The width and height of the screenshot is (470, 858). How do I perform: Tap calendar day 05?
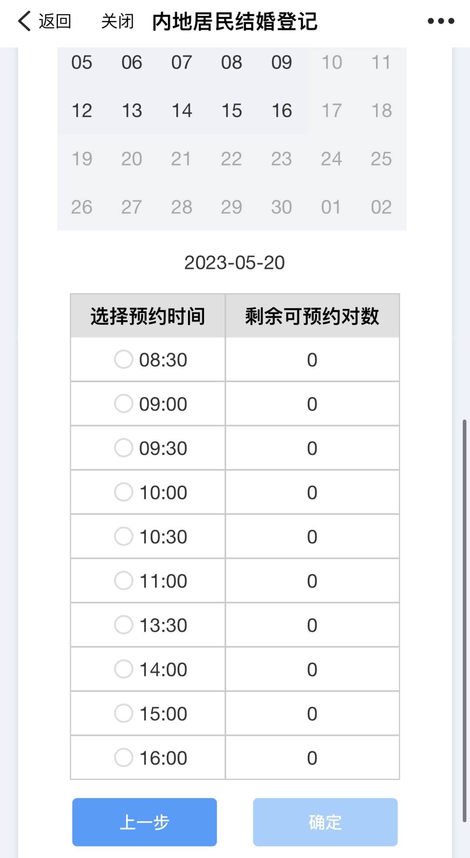pyautogui.click(x=82, y=62)
